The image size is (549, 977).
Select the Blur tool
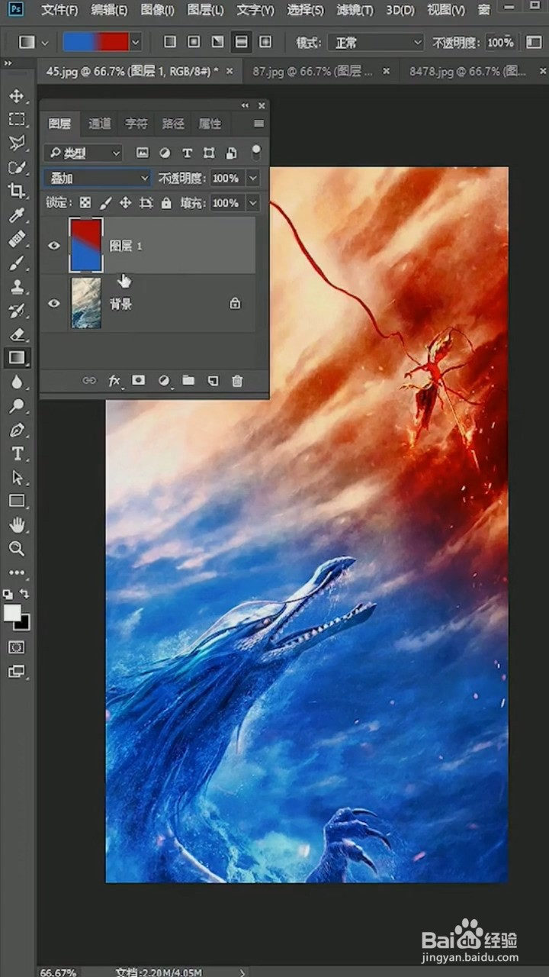click(x=17, y=382)
